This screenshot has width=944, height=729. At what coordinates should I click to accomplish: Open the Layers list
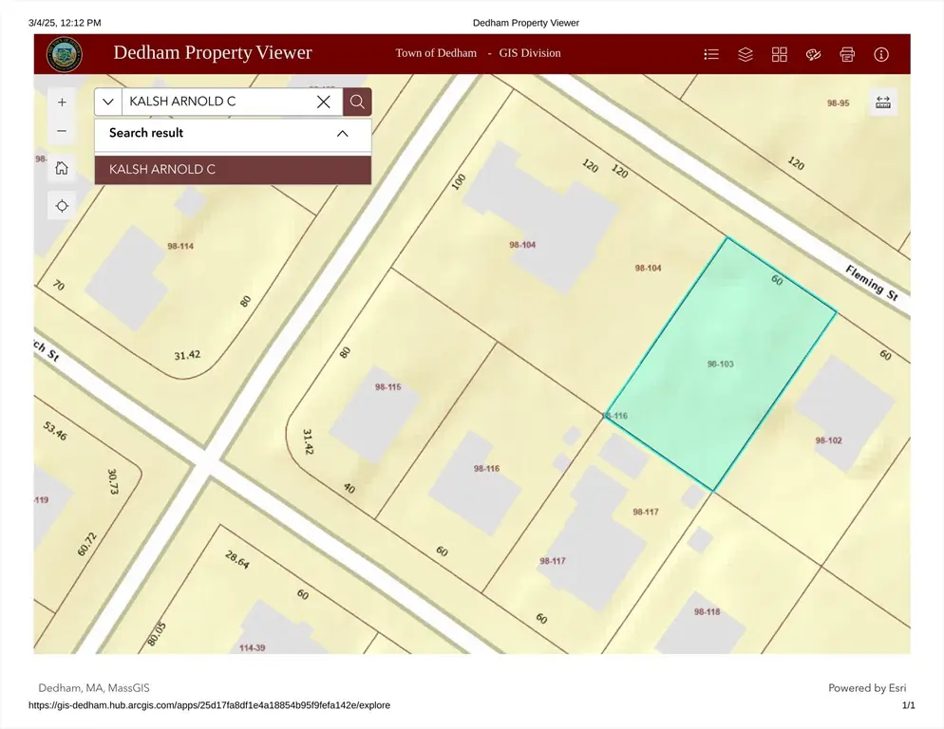746,54
